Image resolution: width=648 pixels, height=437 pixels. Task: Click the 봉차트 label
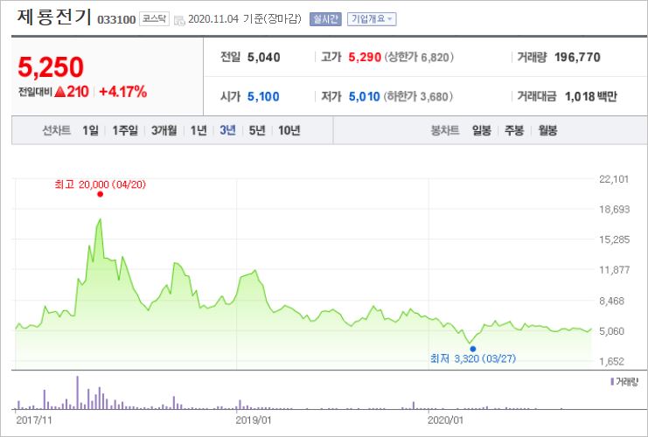(x=444, y=130)
